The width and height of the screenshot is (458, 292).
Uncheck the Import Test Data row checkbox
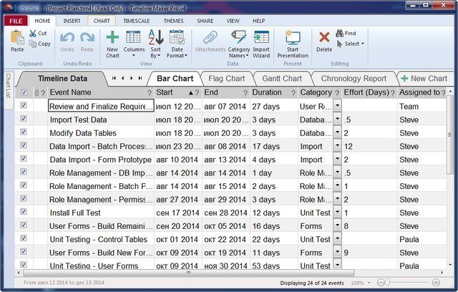pyautogui.click(x=24, y=120)
